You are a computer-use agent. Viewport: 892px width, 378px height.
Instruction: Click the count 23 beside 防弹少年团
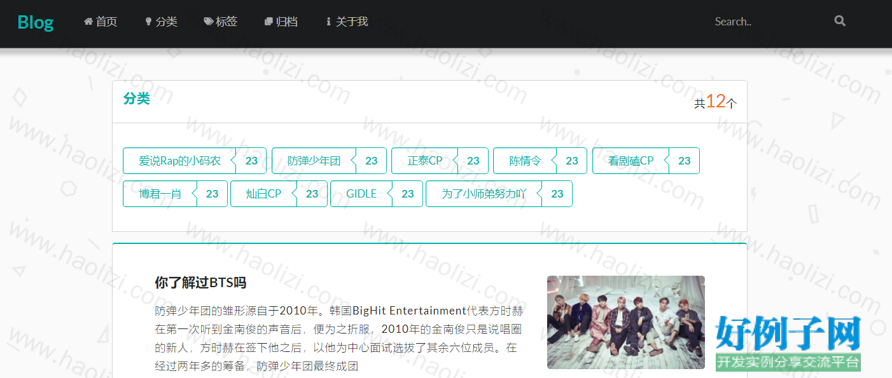click(x=372, y=161)
